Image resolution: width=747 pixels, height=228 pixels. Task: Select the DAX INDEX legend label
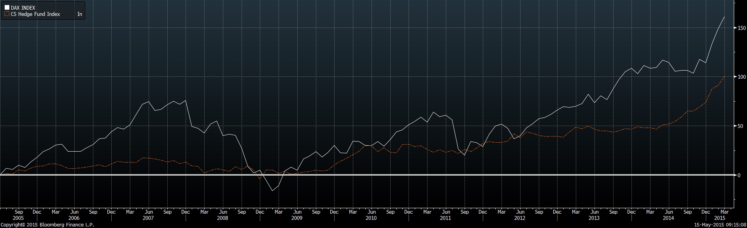click(23, 8)
